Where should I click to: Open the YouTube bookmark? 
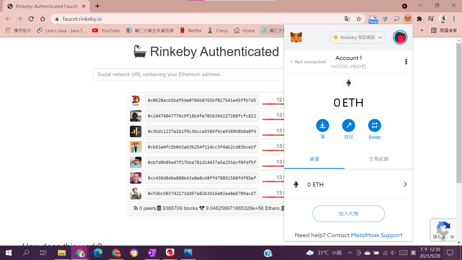coord(106,31)
